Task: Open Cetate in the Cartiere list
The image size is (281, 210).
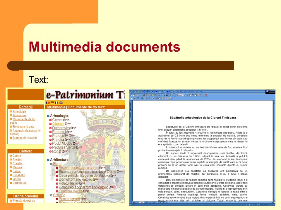Action: pyautogui.click(x=17, y=156)
